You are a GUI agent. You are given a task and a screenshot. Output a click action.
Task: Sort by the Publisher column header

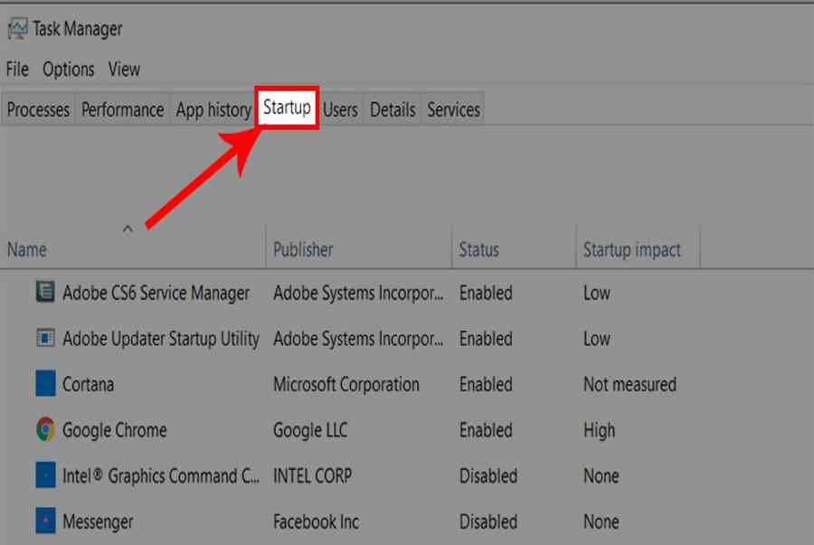click(x=303, y=249)
